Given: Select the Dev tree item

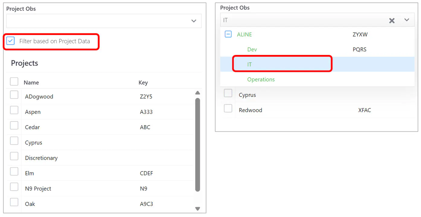Looking at the screenshot, I should tap(252, 49).
